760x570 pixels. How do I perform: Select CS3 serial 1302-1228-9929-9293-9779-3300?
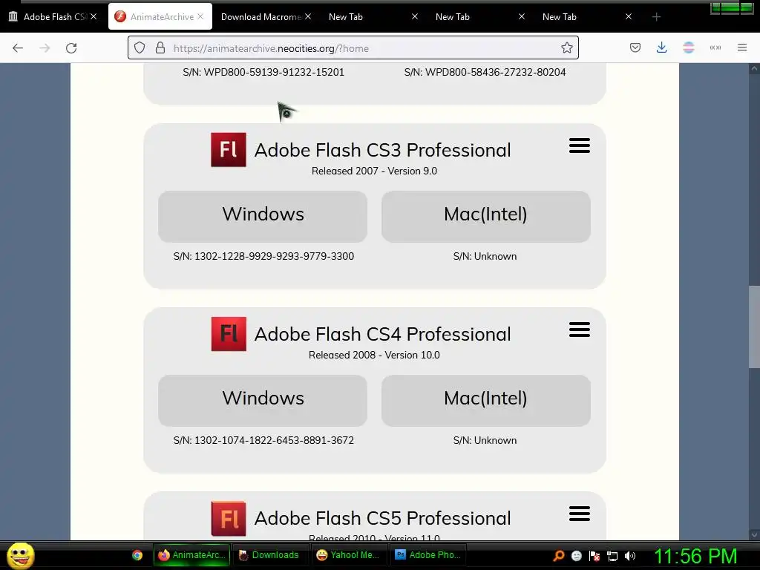274,256
